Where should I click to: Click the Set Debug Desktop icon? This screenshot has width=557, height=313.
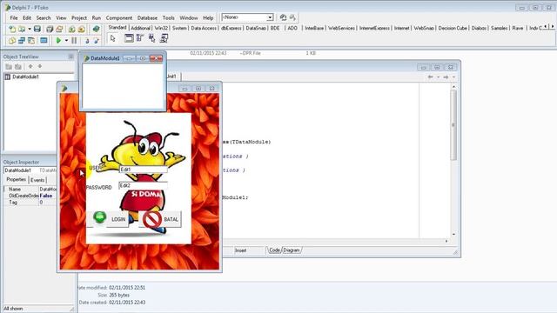[x=292, y=17]
